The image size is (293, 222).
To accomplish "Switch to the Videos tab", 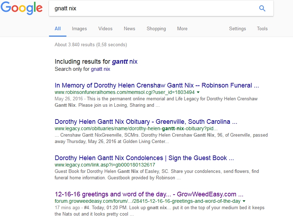I will click(105, 29).
